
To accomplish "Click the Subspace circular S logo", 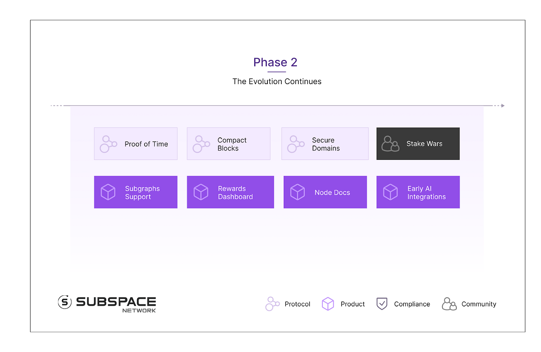I will [65, 302].
